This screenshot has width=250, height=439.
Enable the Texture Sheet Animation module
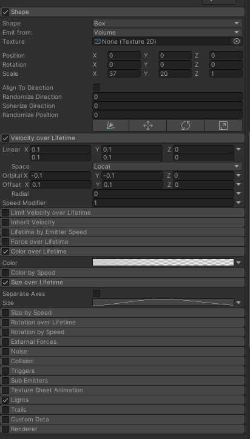pos(5,390)
